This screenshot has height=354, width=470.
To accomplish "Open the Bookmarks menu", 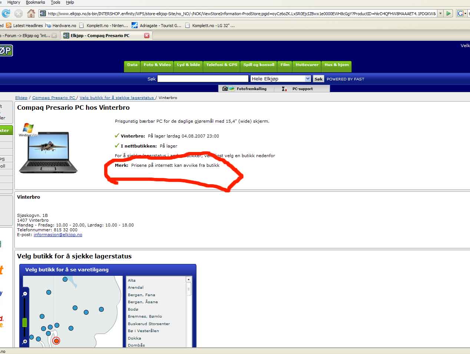I will 35,2.
